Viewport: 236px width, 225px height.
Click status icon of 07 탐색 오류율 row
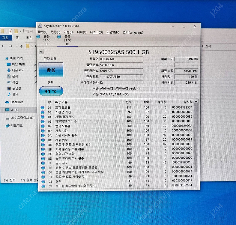[43, 126]
